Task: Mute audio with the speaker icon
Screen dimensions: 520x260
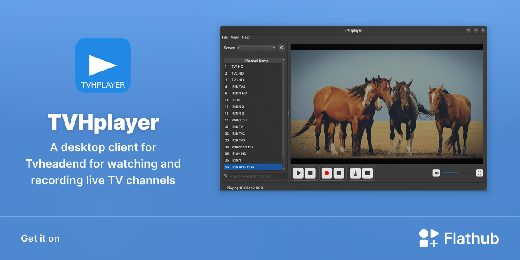Action: click(x=436, y=173)
